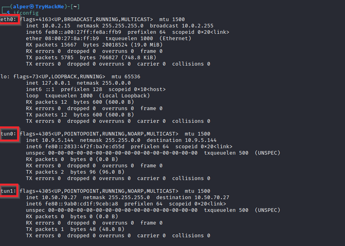Click the highlighted tun1 interface label
The image size is (345, 246).
9,191
